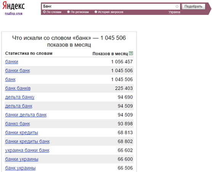Select the По регионам radio button

pos(68,12)
